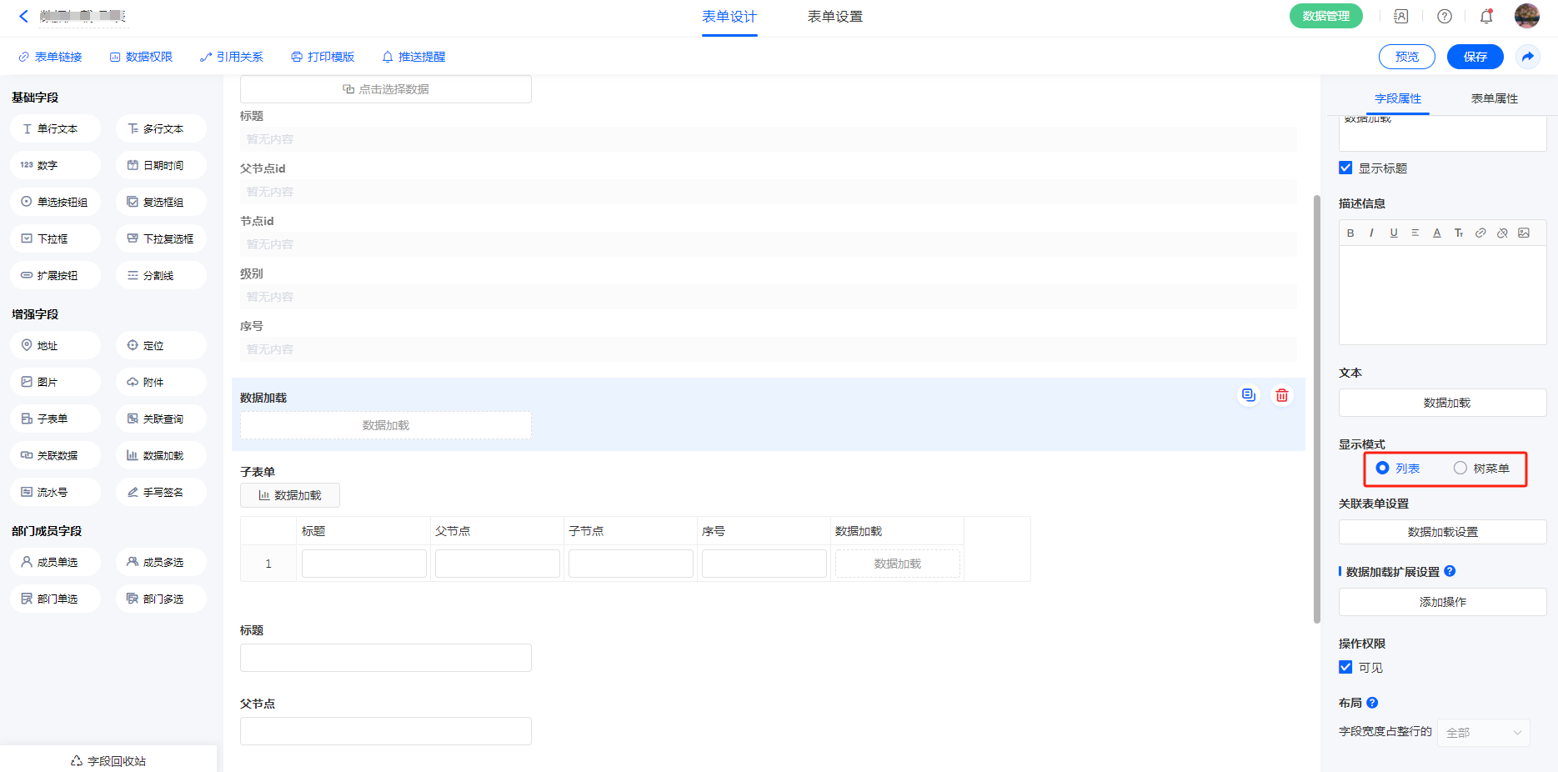
Task: Click the insert link icon
Action: 1480,233
